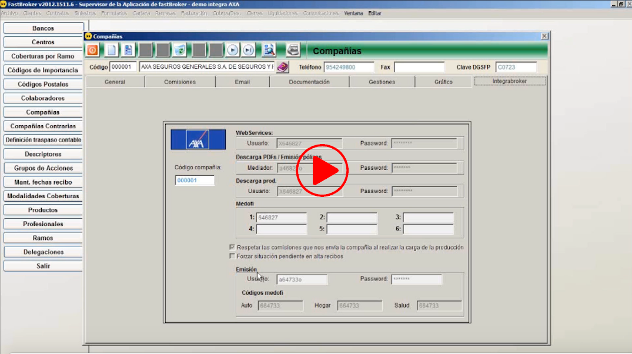Enable 'Forzar situación pendiente en alta recibos'

pos(232,256)
